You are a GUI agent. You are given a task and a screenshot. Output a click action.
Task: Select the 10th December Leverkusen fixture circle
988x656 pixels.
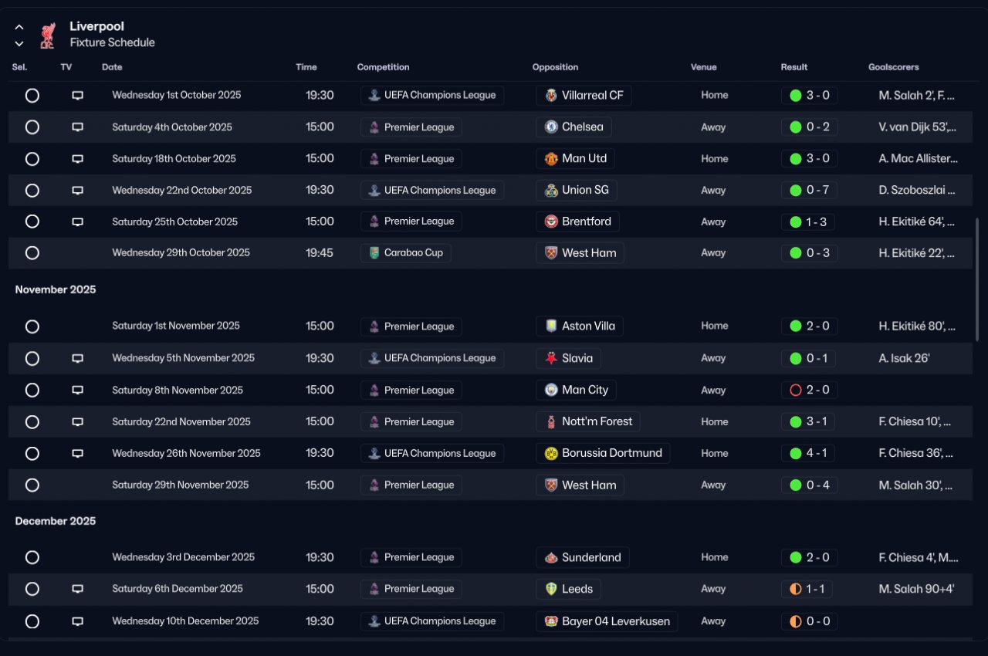pos(32,621)
